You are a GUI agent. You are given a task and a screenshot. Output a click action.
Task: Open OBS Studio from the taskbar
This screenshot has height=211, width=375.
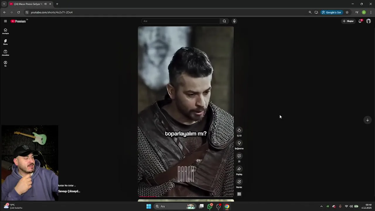coord(218,206)
